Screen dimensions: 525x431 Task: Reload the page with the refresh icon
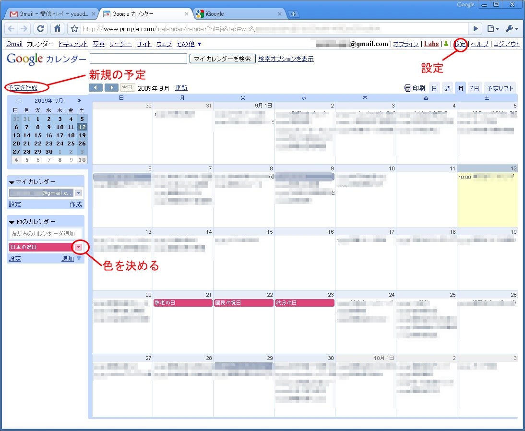(41, 29)
